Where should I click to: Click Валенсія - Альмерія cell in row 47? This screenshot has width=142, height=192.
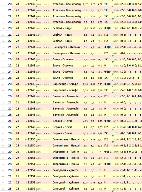[66, 96]
